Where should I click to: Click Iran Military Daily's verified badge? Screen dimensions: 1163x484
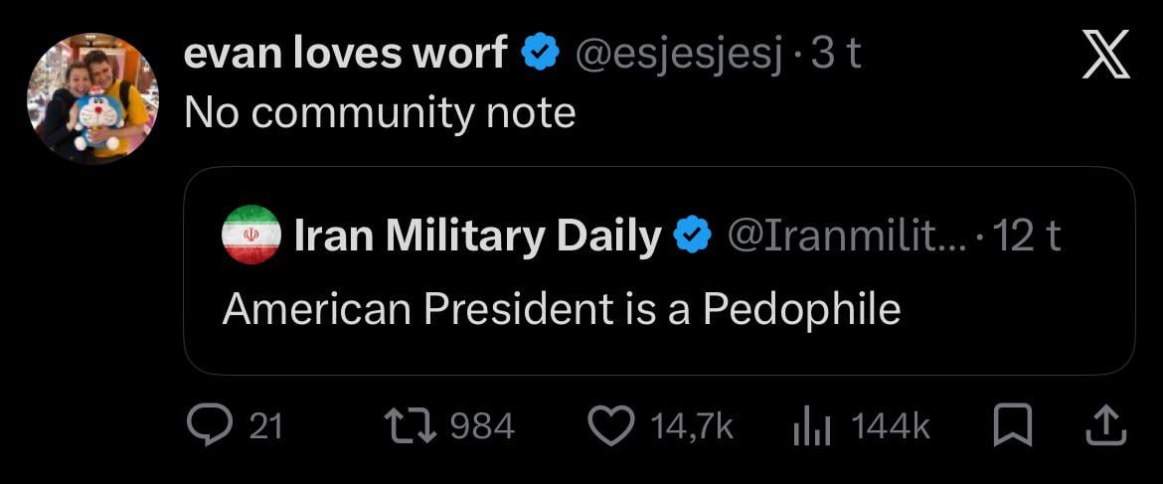click(x=692, y=236)
